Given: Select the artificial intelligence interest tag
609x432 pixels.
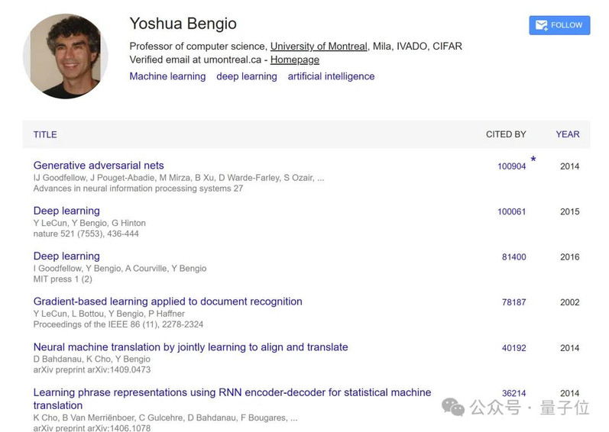Looking at the screenshot, I should tap(331, 76).
